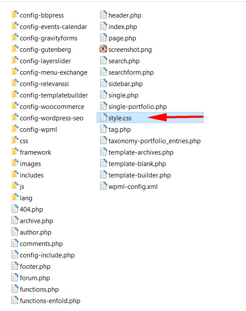Screen dimensions: 246x311
Task: Click the css folder icon
Action: click(15, 141)
